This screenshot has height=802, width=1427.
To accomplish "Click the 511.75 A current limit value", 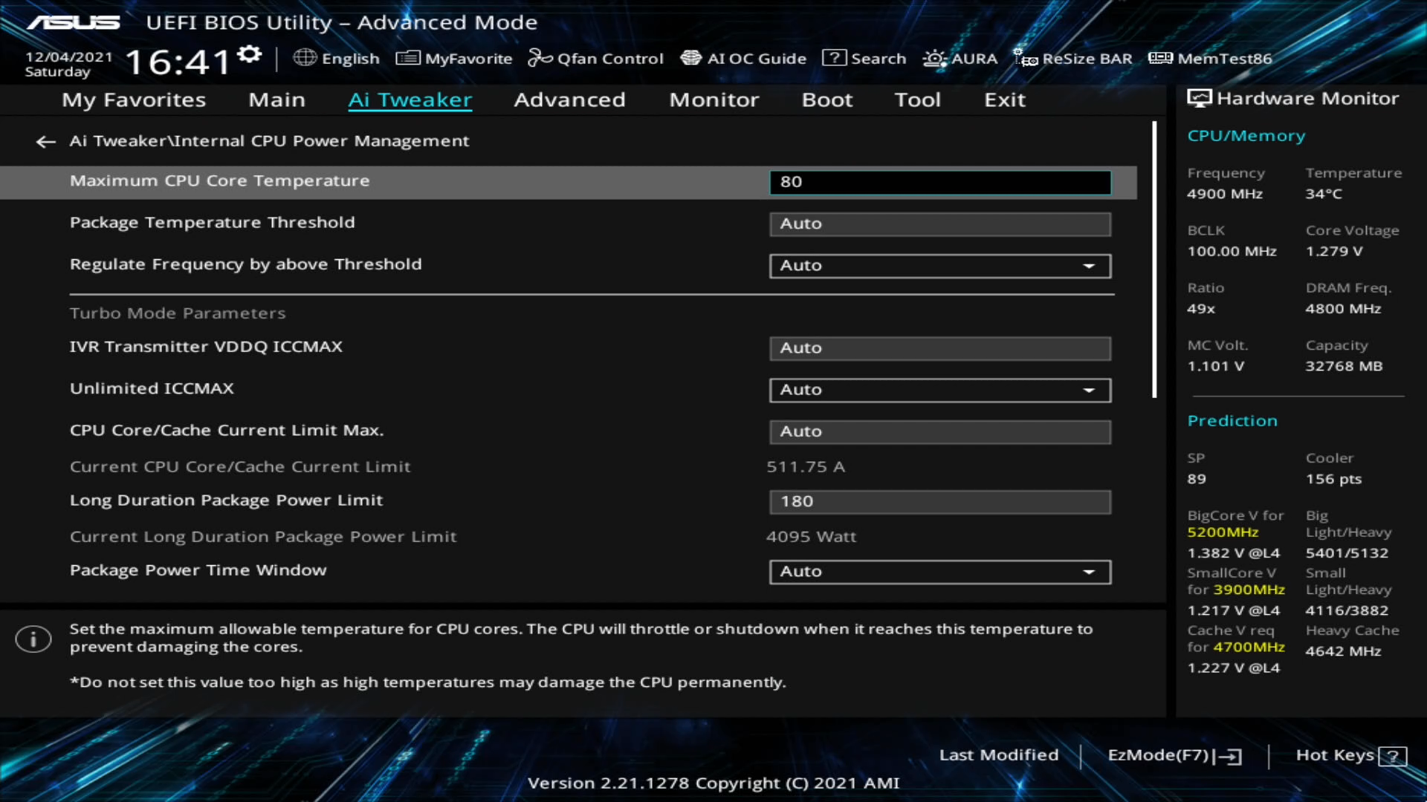I will tap(806, 467).
